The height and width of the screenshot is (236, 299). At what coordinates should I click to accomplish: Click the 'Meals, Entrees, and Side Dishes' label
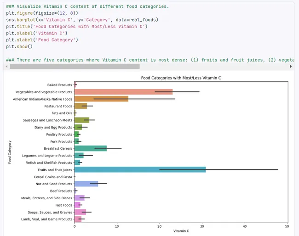pyautogui.click(x=47, y=198)
